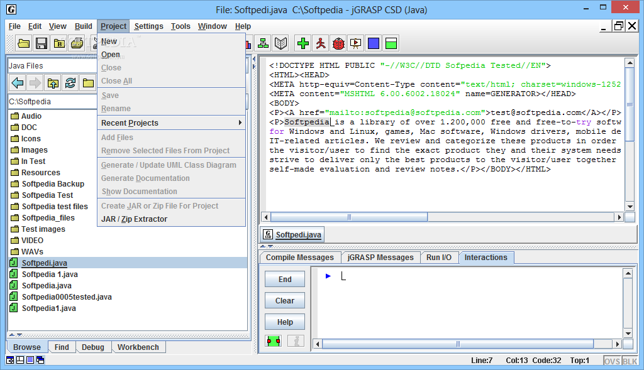Image resolution: width=644 pixels, height=370 pixels.
Task: Click the browser Back arrow icon
Action: point(18,83)
